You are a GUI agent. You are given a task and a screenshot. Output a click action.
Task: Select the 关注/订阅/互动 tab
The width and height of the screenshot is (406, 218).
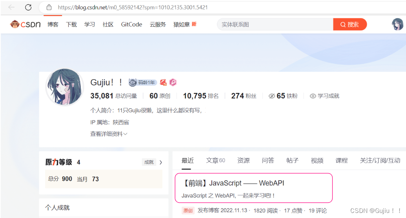[x=380, y=160]
